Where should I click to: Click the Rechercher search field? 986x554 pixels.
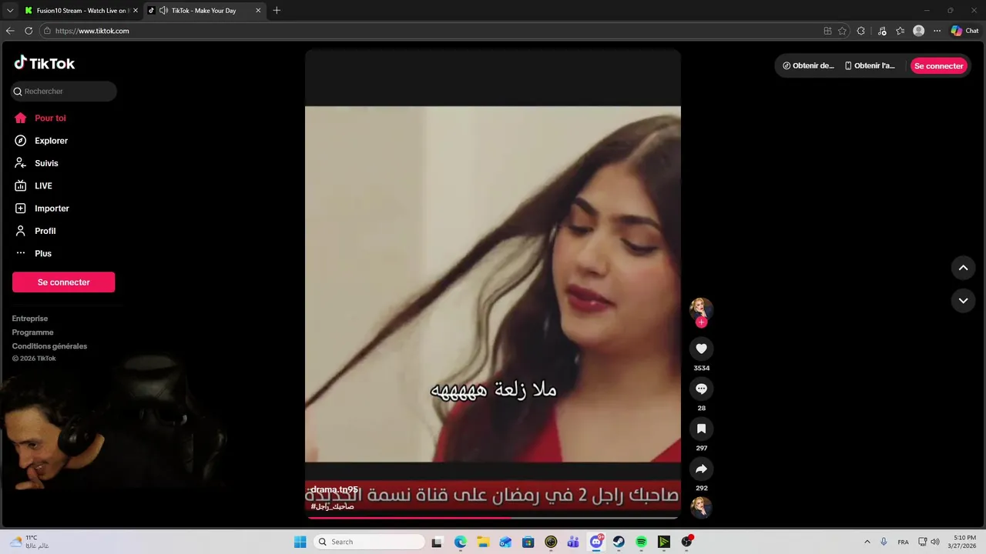64,91
